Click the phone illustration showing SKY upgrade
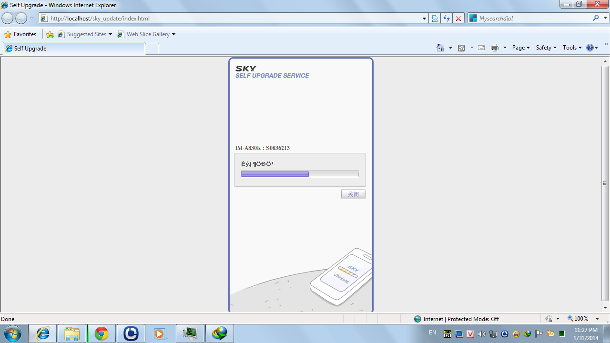The height and width of the screenshot is (343, 610). coord(341,277)
